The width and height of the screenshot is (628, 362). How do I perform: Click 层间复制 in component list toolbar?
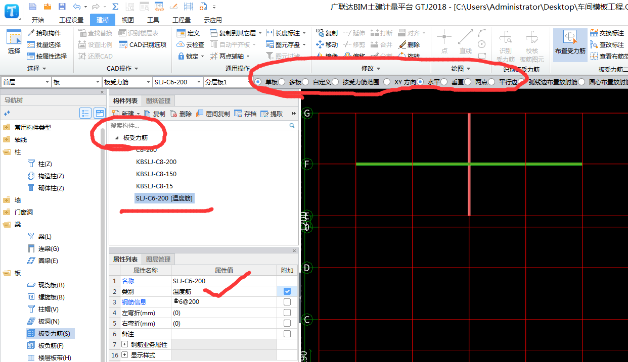(x=213, y=114)
